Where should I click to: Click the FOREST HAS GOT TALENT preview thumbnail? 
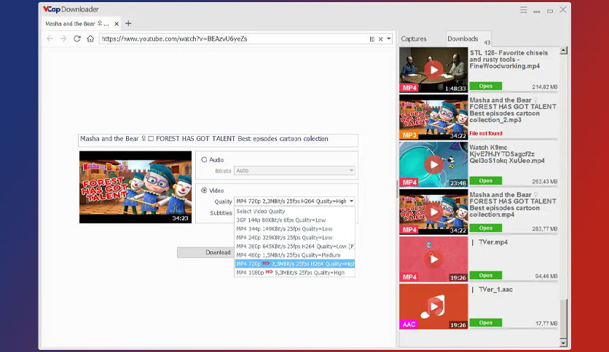click(135, 187)
